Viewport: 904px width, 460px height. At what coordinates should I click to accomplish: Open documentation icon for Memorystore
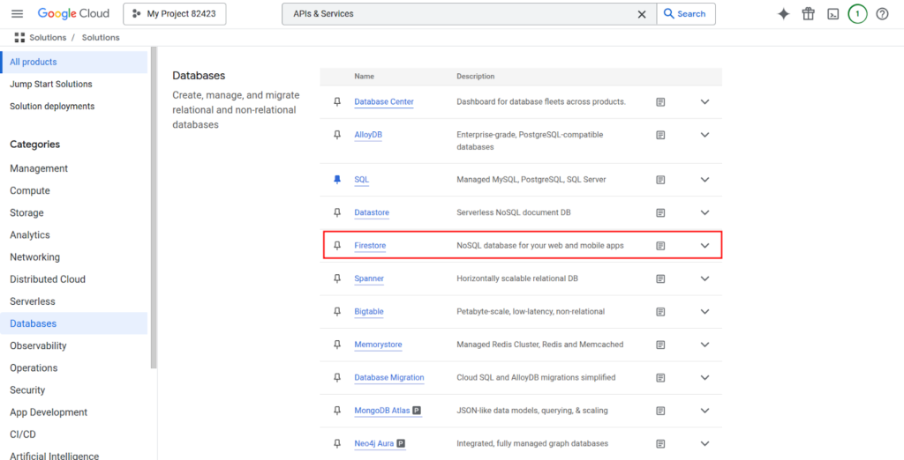point(660,345)
